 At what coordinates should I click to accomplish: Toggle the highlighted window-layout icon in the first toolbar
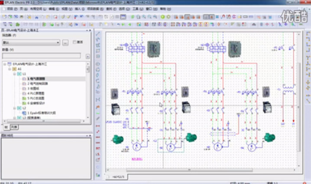click(123, 17)
